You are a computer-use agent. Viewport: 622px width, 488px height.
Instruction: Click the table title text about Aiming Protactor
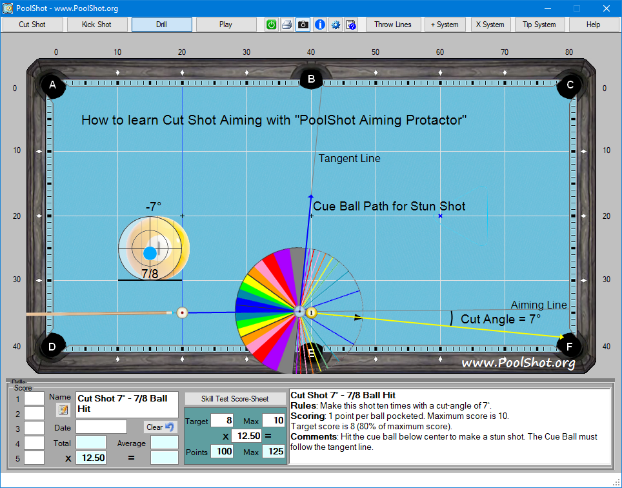274,120
